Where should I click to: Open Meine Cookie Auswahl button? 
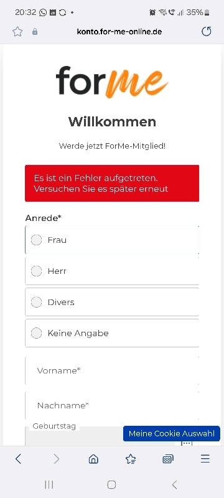pos(172,433)
